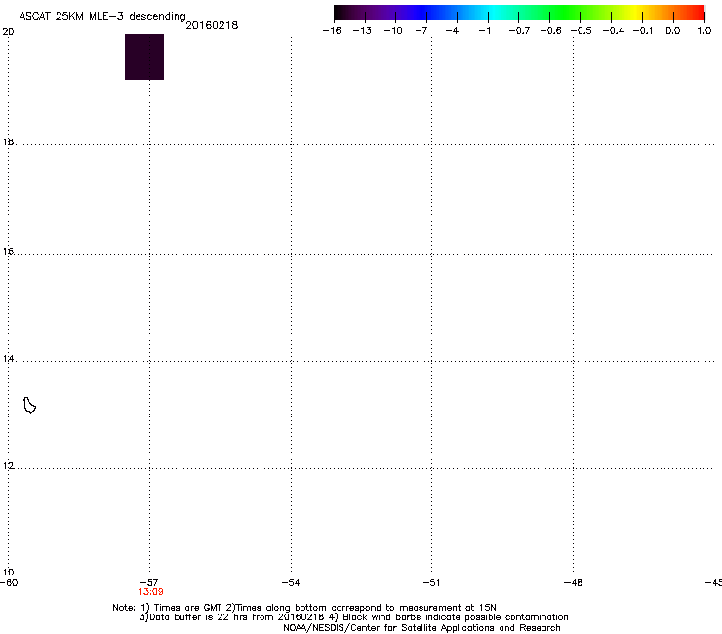The image size is (722, 634).
Task: Click the NOAA/NESDIS credit line
Action: 421,628
